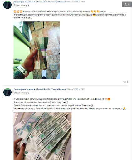Open the photo of the hand holding a cash stack

pyautogui.click(x=37, y=50)
